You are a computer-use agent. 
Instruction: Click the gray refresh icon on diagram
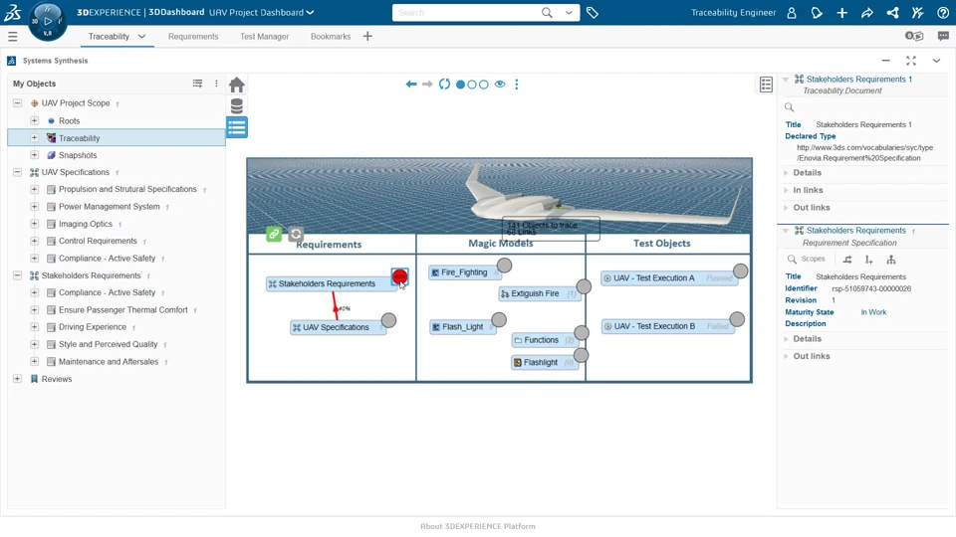point(296,234)
